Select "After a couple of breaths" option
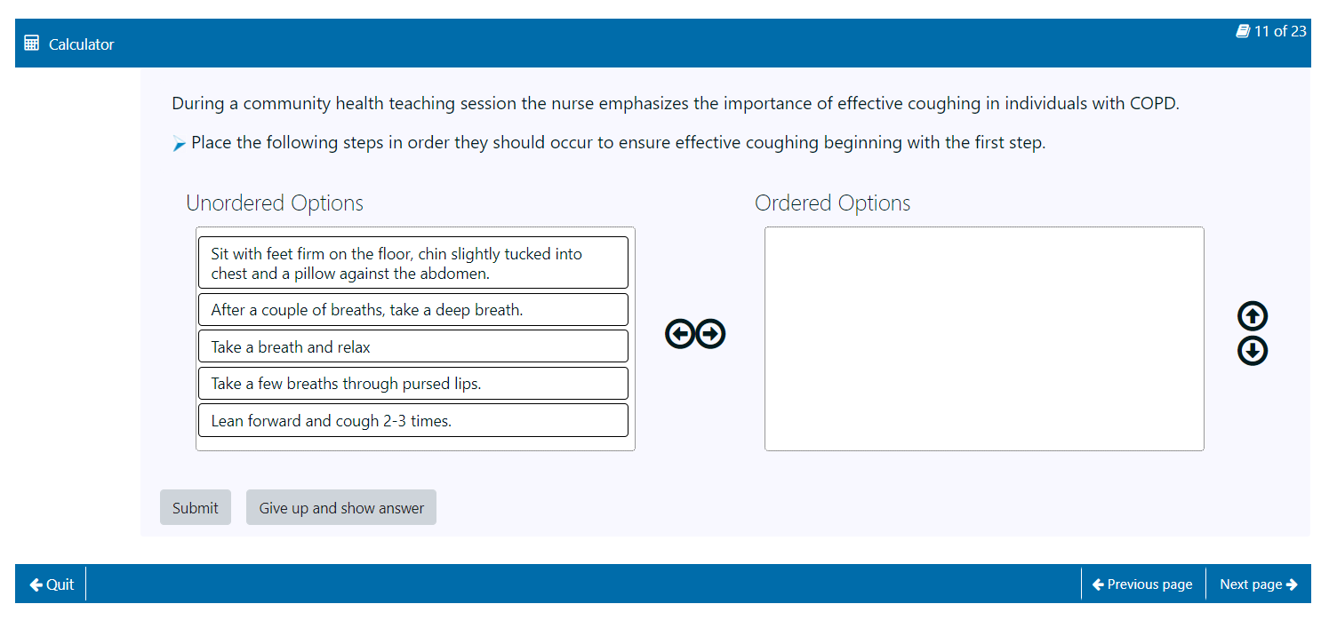Viewport: 1329px width, 620px height. (x=412, y=310)
